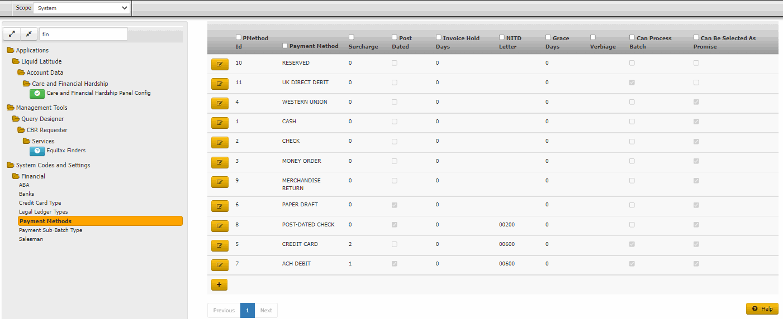Open the Scope dropdown

[82, 8]
